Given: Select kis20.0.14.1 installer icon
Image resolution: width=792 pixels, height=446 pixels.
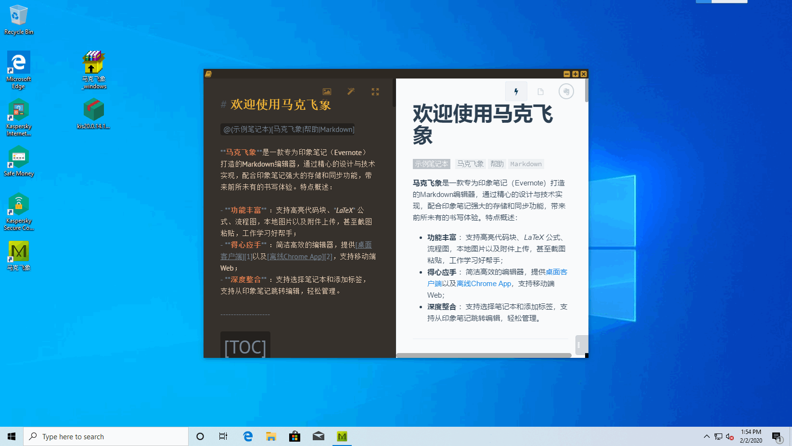Looking at the screenshot, I should [94, 114].
